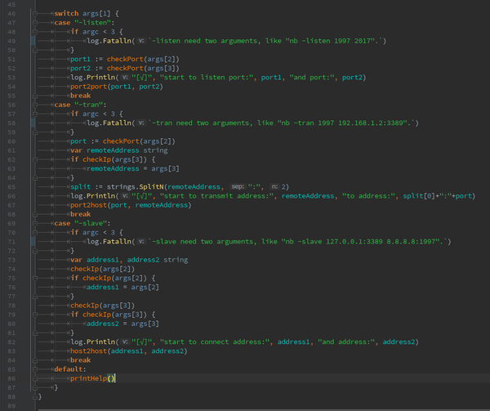The width and height of the screenshot is (490, 411).
Task: Fold the if argc block on line 48
Action: [35, 32]
